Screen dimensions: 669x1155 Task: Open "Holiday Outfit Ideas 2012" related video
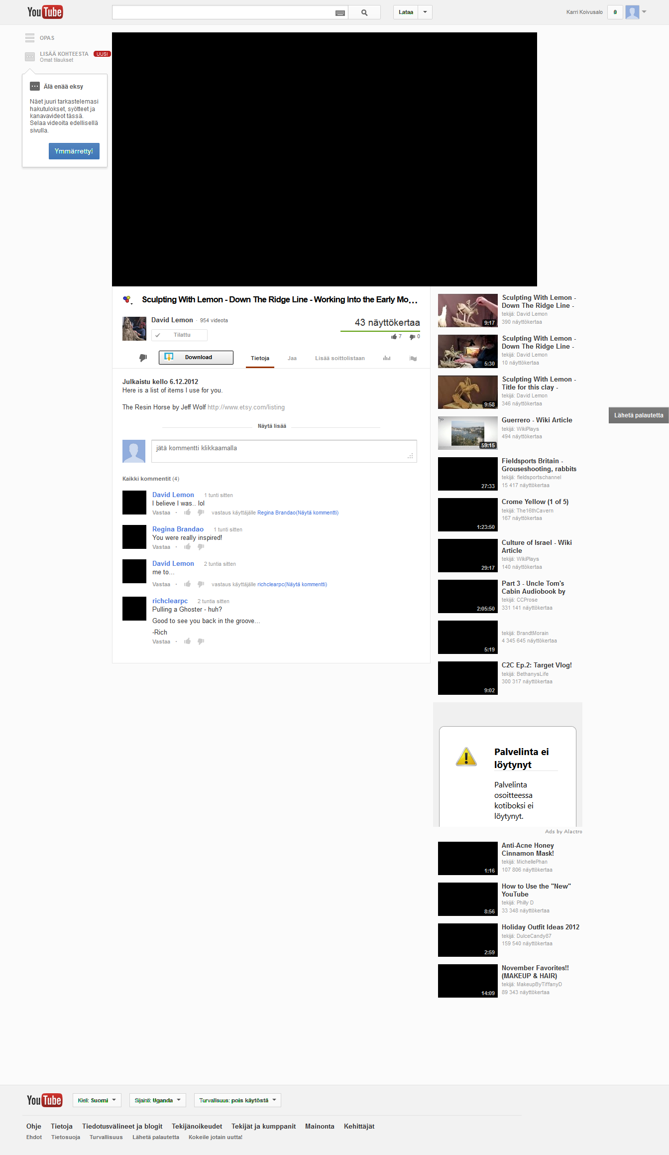click(x=541, y=927)
